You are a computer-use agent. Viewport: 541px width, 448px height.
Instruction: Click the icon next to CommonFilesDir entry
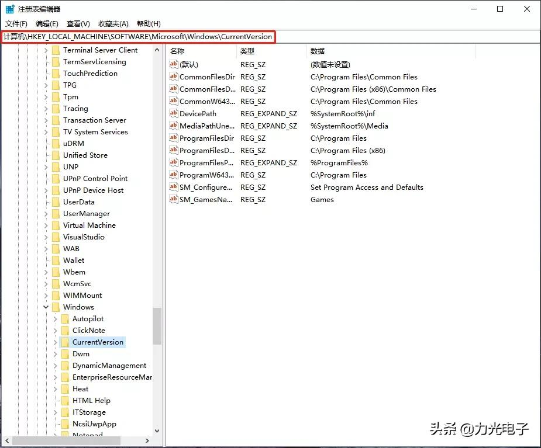coord(173,77)
